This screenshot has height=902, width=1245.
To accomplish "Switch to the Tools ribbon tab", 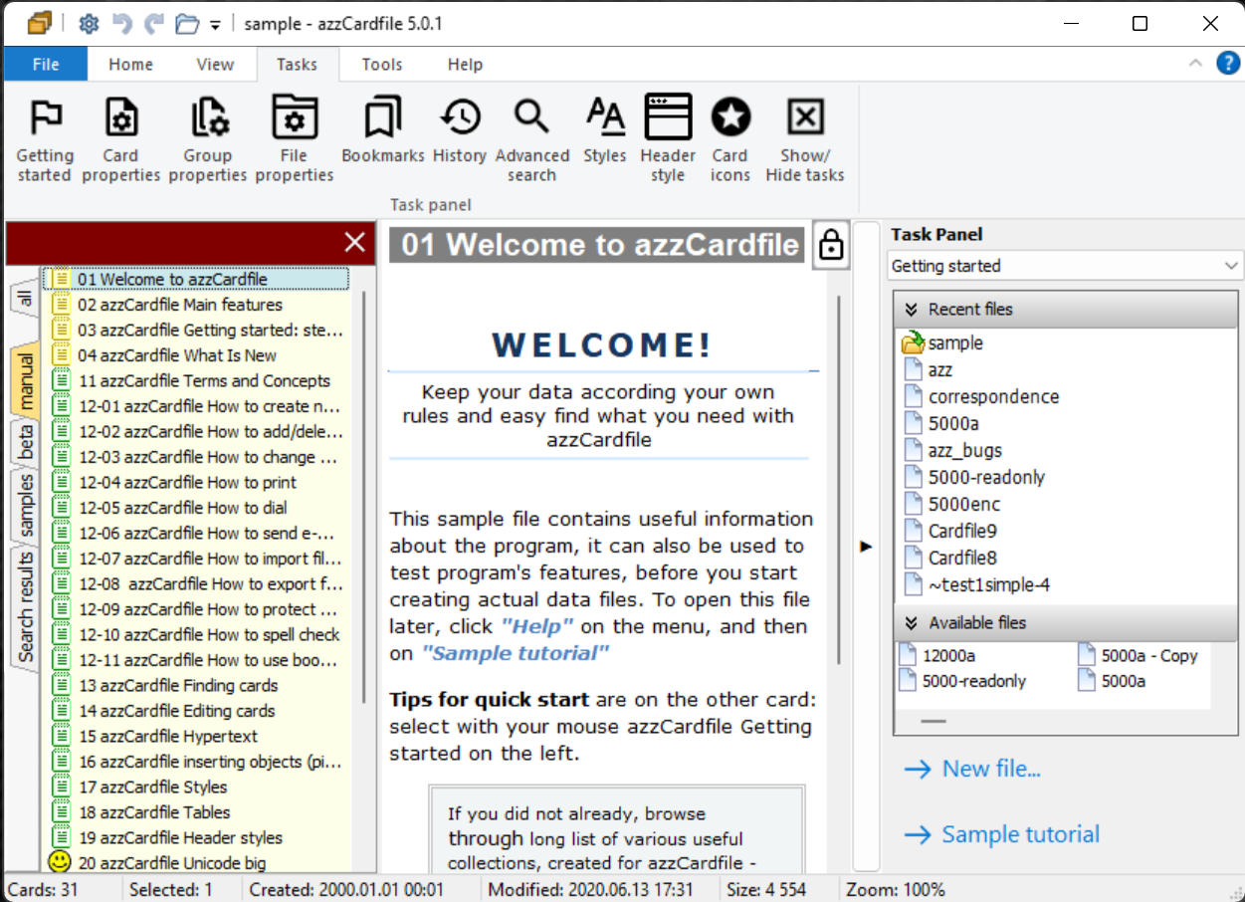I will point(382,65).
